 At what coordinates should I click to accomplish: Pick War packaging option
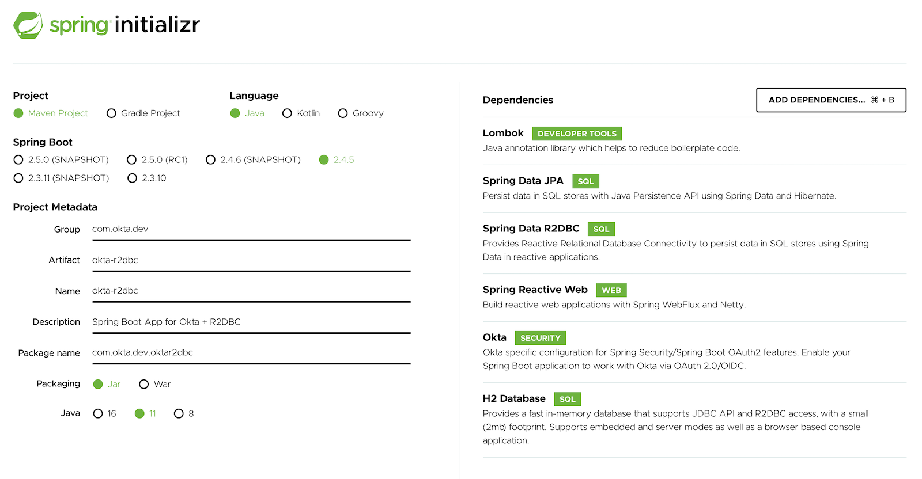(155, 384)
